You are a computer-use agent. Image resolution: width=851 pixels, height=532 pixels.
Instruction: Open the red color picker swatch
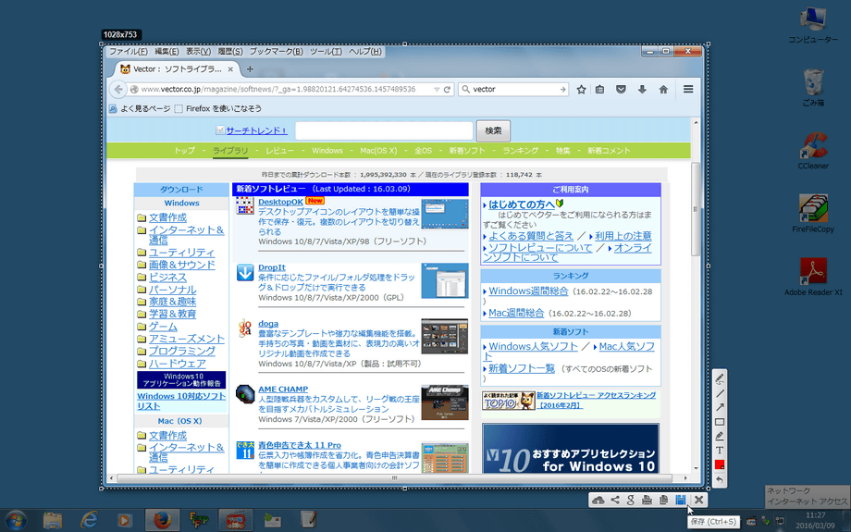[x=720, y=465]
